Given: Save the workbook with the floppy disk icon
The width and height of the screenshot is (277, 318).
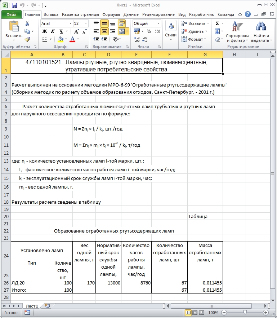Looking at the screenshot, I should [x=14, y=5].
